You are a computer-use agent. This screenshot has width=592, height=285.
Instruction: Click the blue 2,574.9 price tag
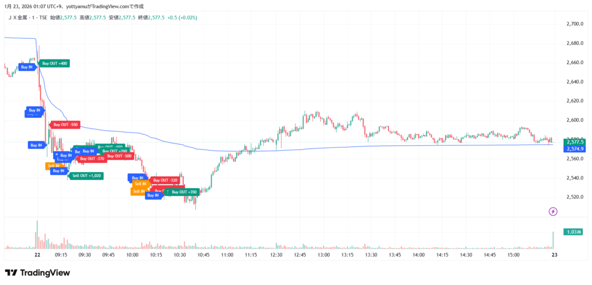pyautogui.click(x=575, y=149)
